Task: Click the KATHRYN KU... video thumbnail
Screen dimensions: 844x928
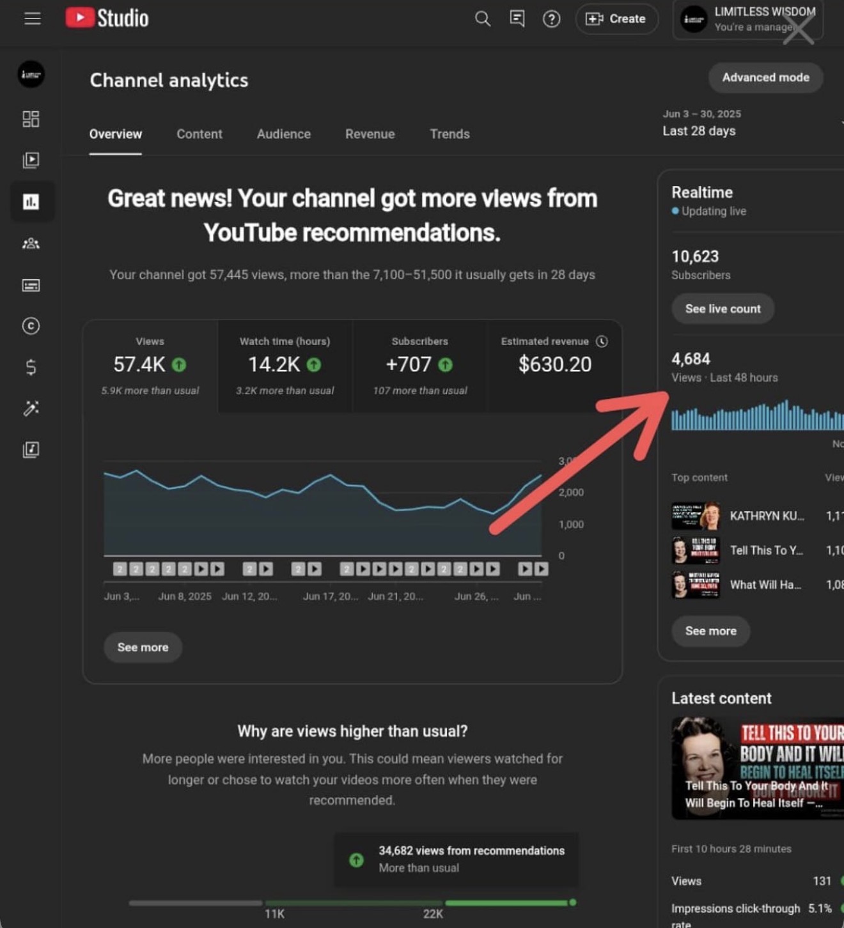Action: tap(696, 516)
